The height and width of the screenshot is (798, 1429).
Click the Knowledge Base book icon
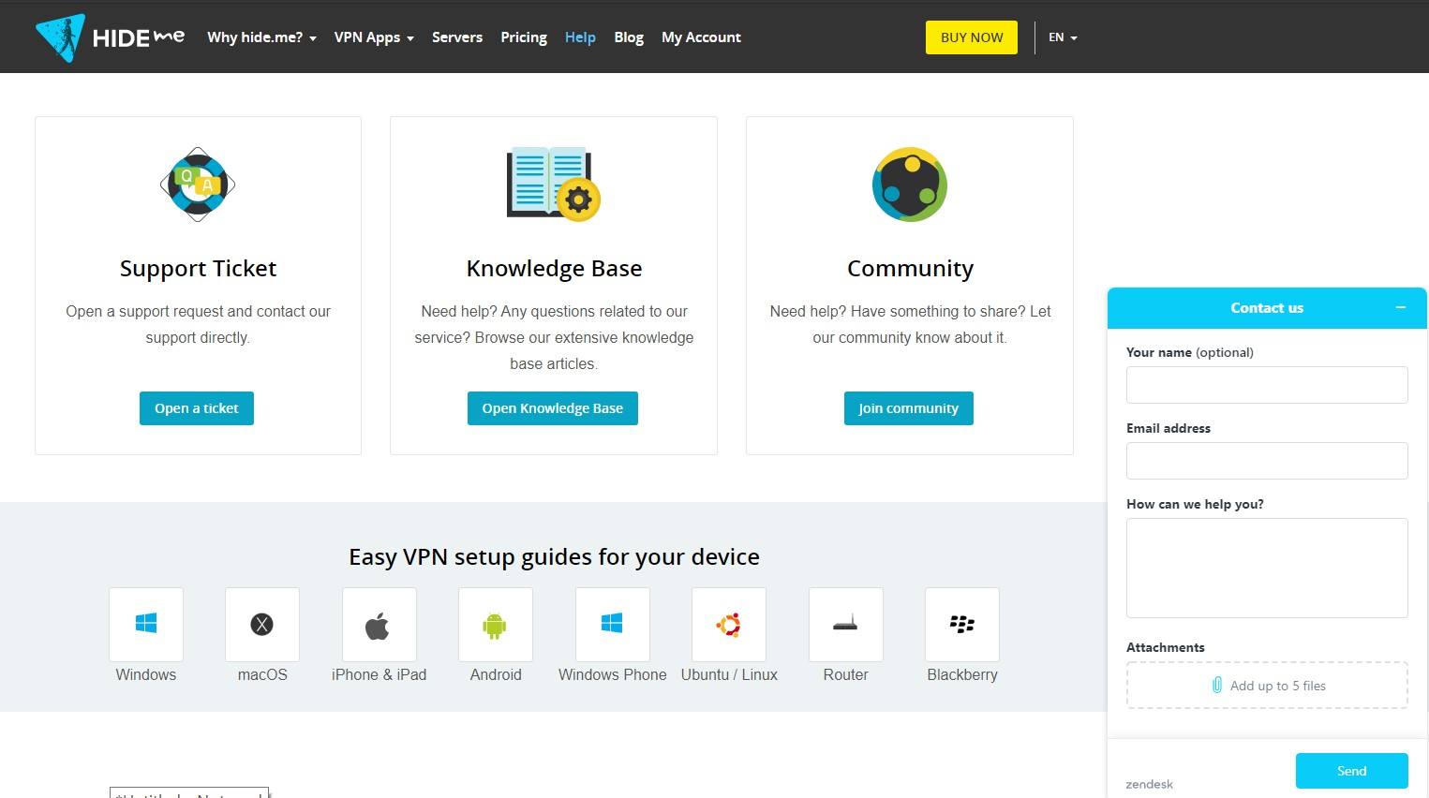tap(553, 185)
